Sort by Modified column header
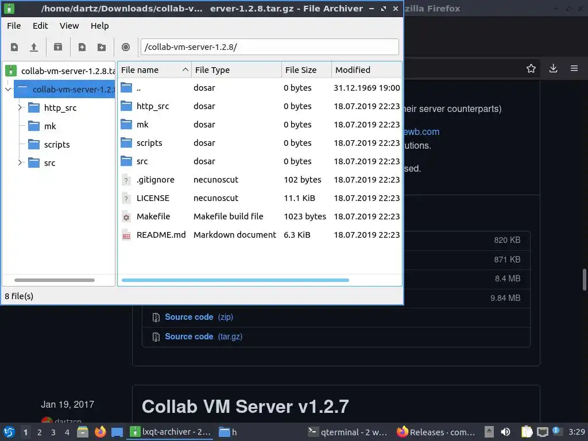 [x=367, y=69]
